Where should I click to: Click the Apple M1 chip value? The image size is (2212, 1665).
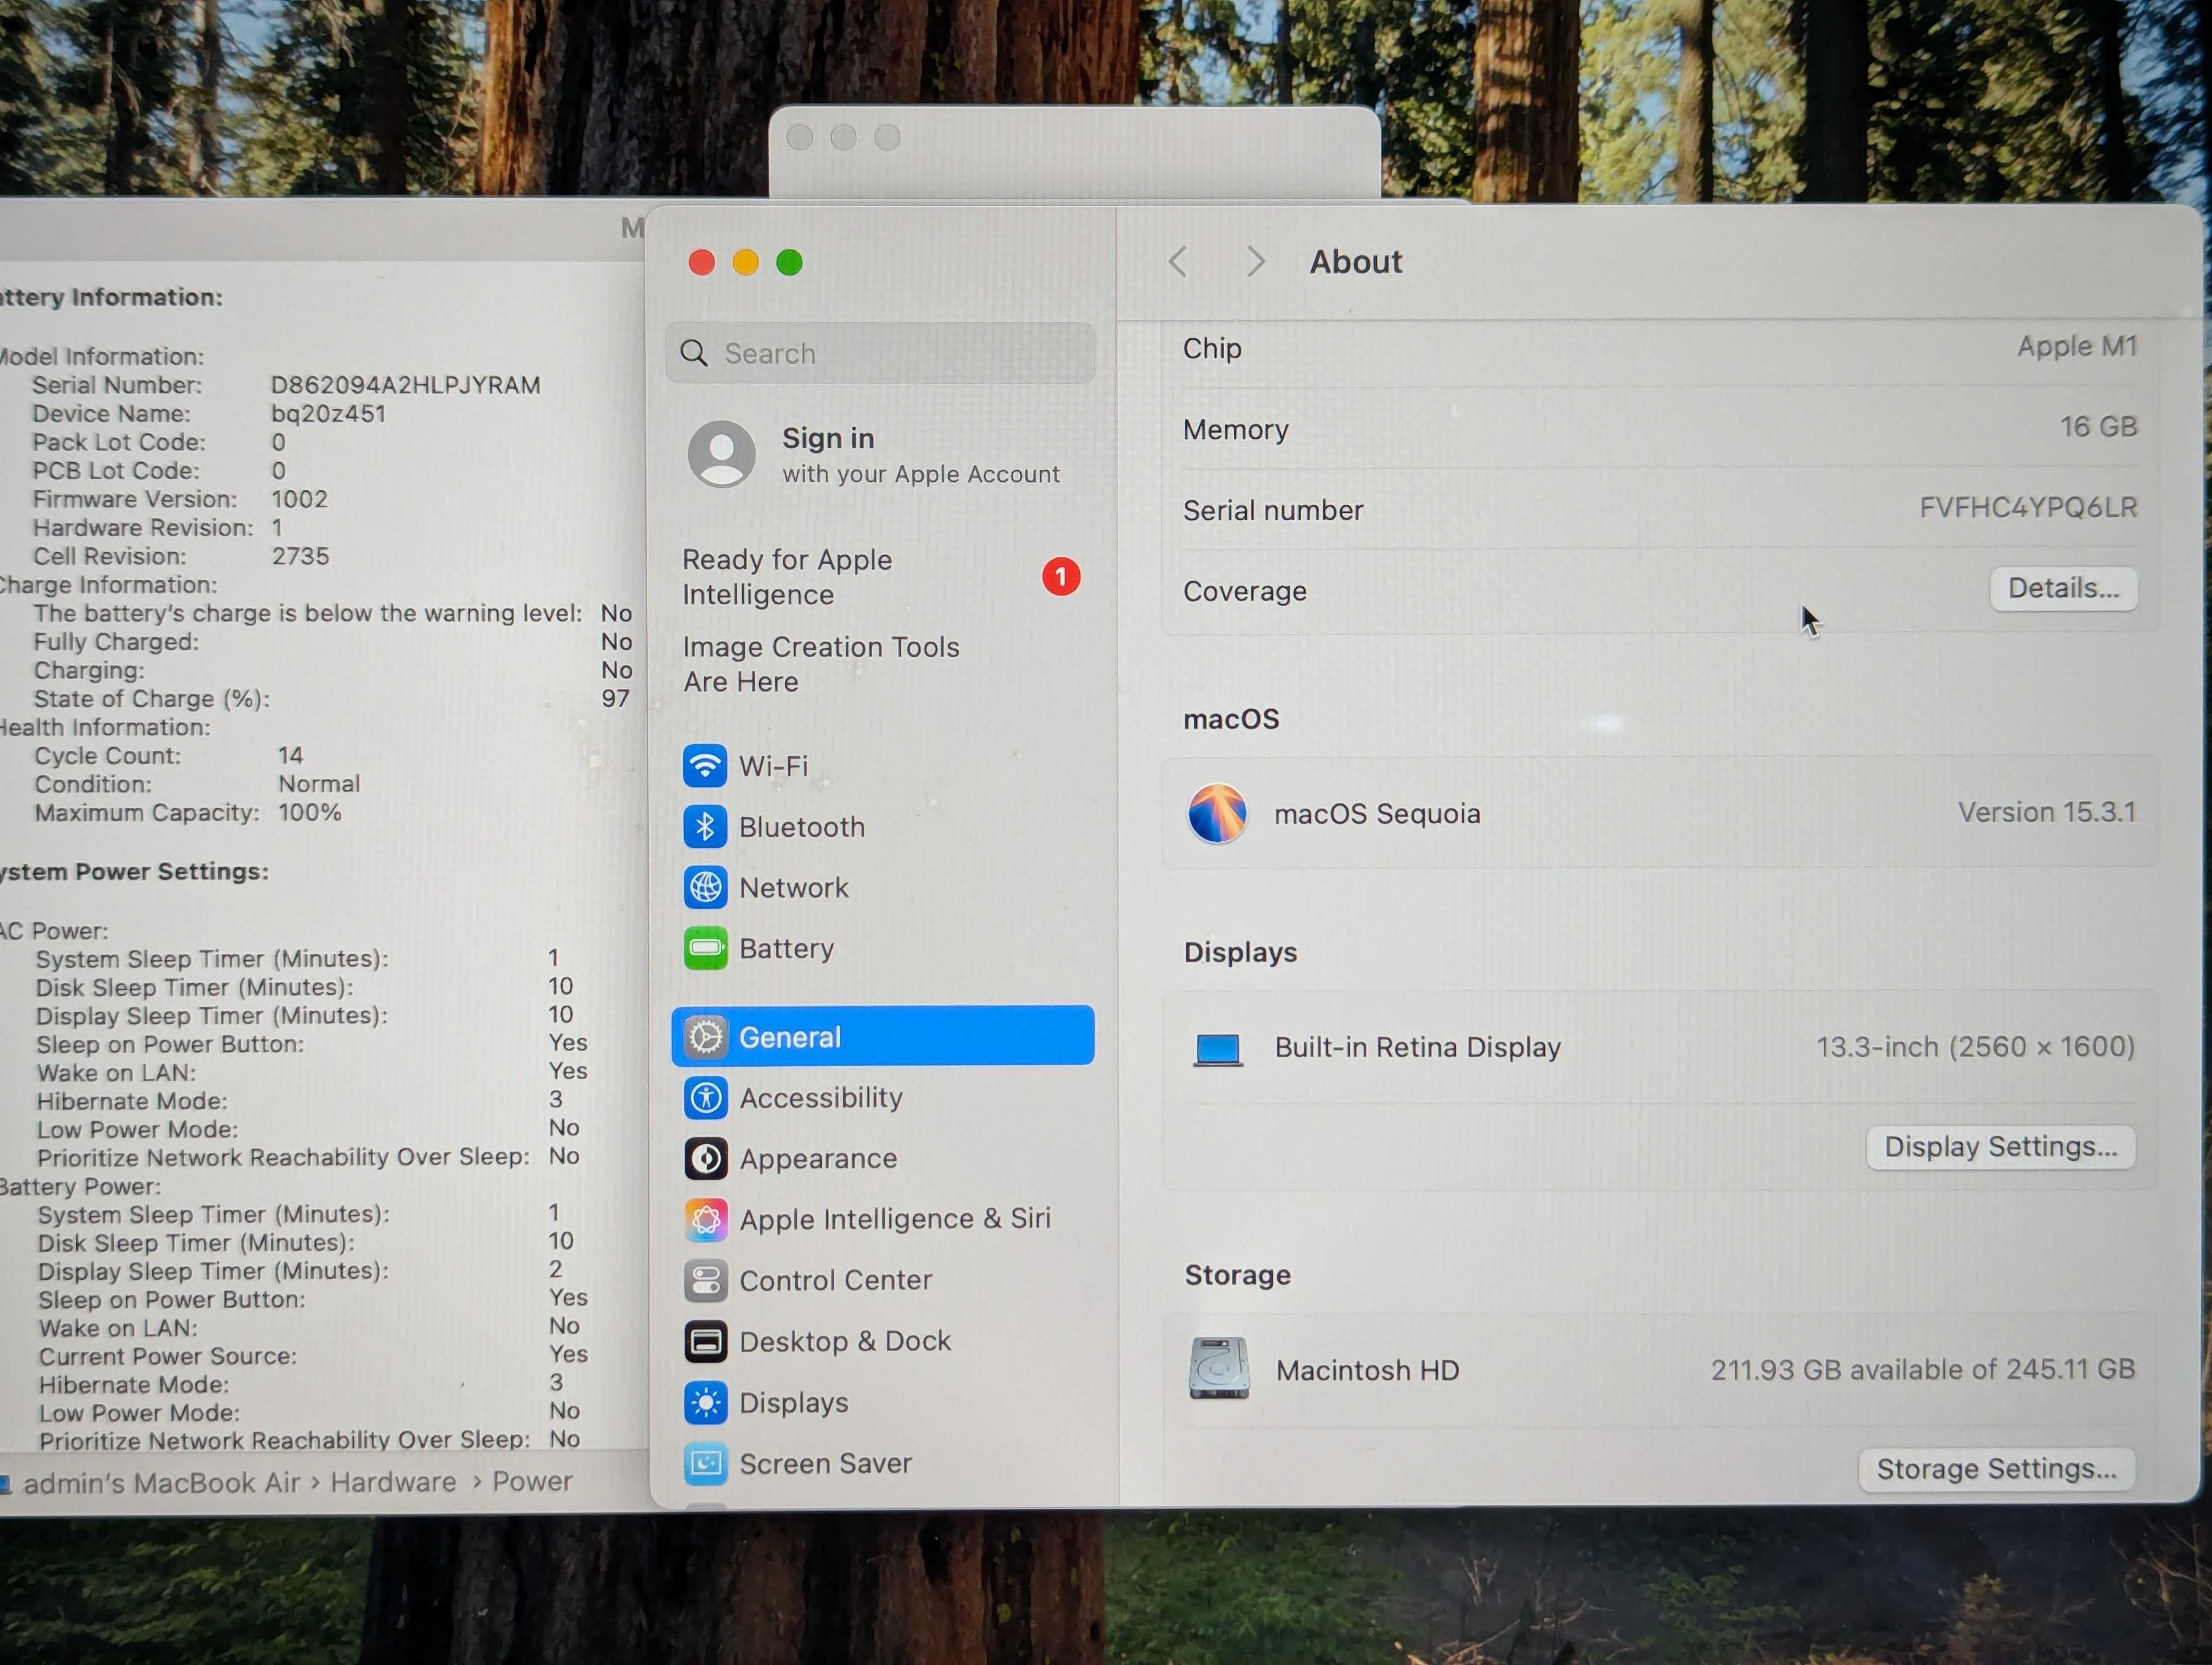[x=2077, y=346]
